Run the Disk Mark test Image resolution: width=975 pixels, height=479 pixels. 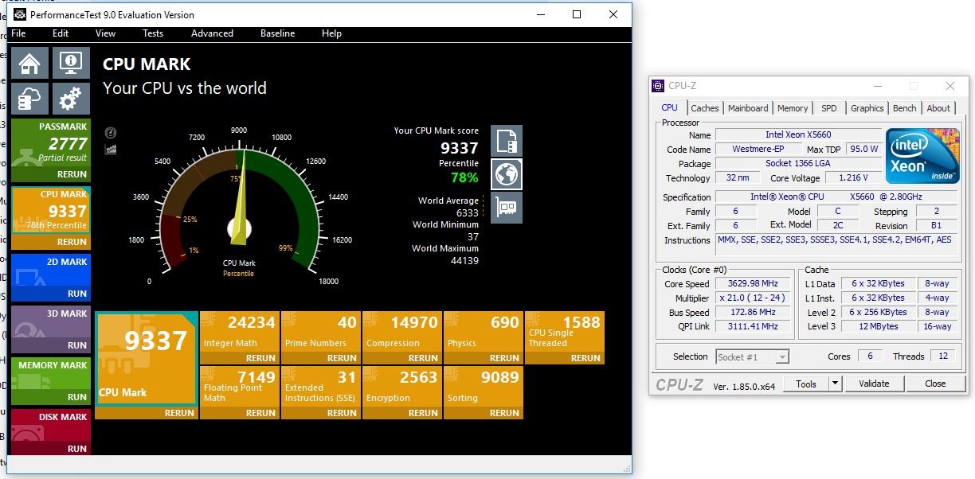pos(49,449)
